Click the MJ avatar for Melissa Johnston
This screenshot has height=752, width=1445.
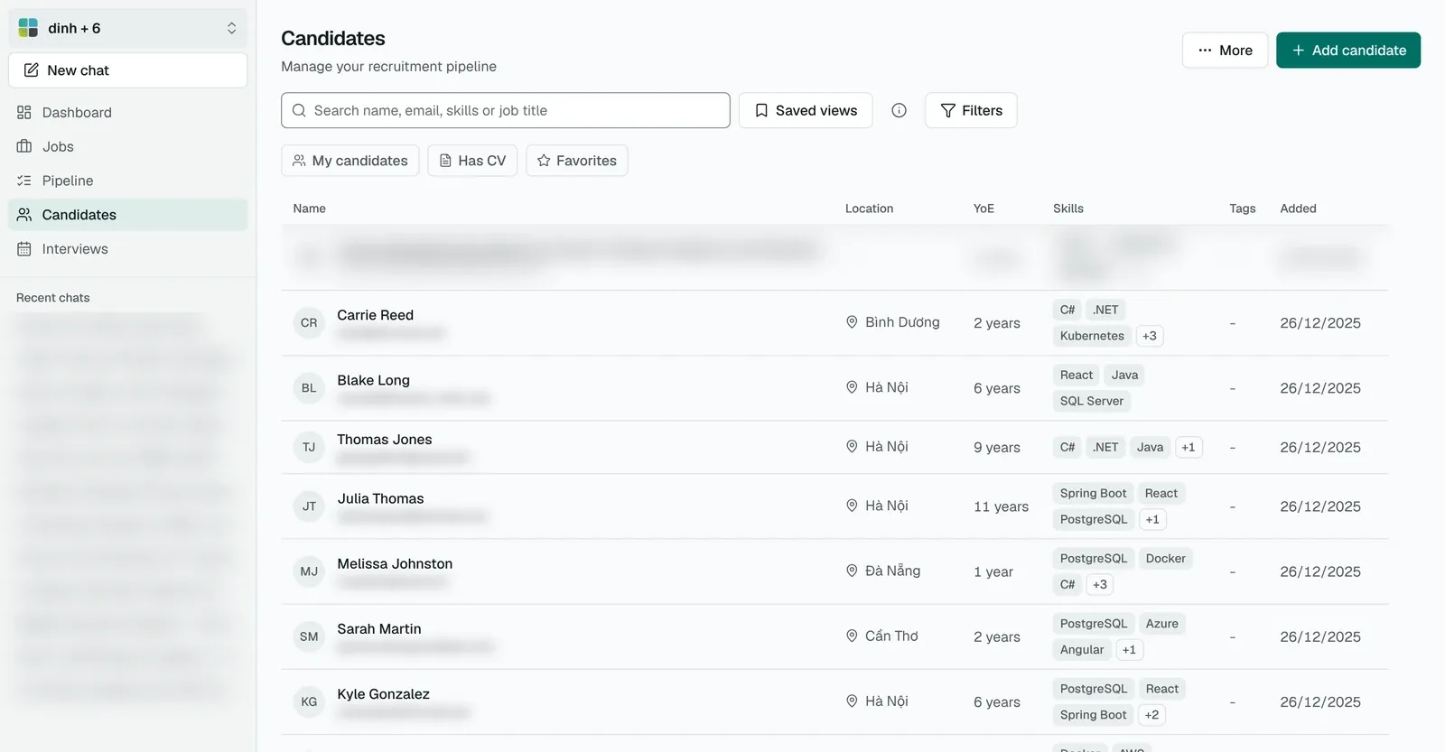tap(309, 571)
